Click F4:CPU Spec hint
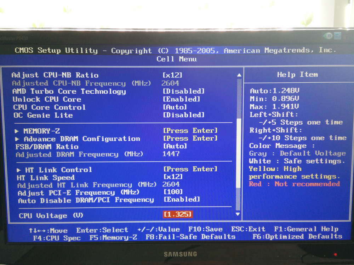 point(57,238)
